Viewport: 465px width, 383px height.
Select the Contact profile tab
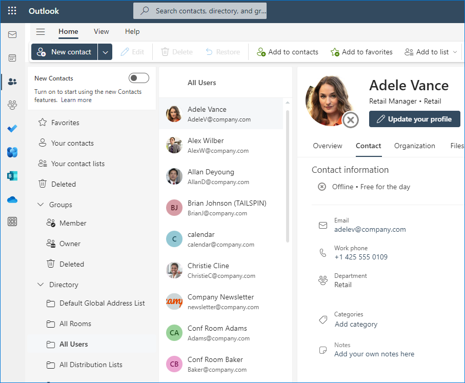[368, 146]
